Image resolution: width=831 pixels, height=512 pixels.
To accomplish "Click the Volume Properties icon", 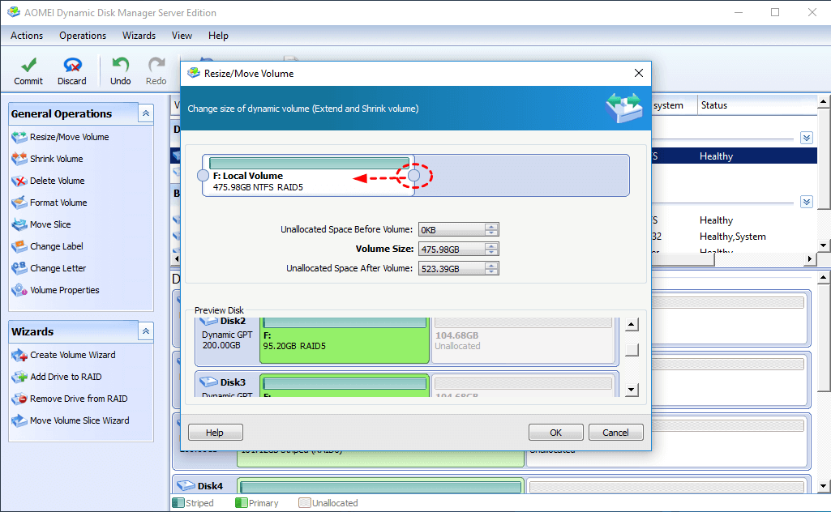I will 19,290.
